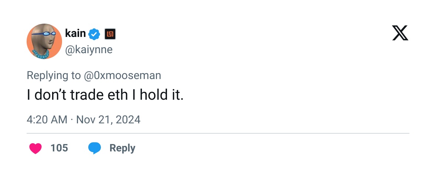436x178 pixels.
Task: Click the Nov 21, 2024 date
Action: click(x=108, y=120)
